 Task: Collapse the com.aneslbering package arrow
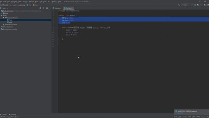pos(4,18)
